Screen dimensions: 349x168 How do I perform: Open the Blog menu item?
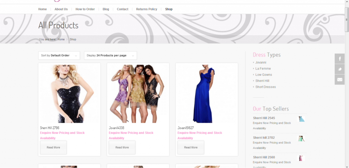point(106,9)
